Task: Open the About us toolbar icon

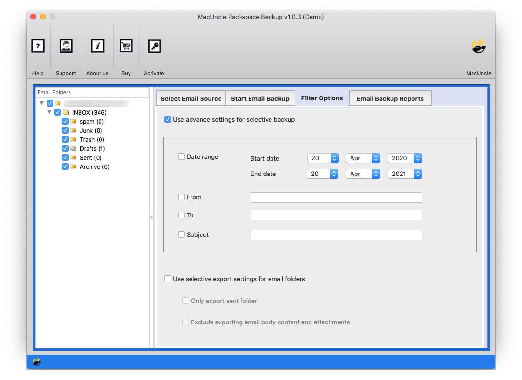Action: [97, 46]
